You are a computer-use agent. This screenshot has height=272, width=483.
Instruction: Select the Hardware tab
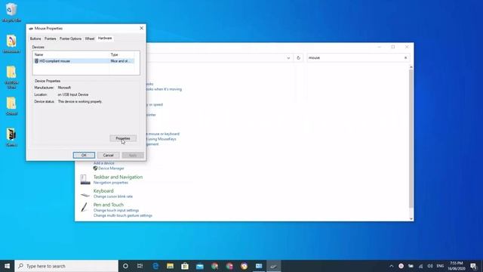[x=105, y=39]
